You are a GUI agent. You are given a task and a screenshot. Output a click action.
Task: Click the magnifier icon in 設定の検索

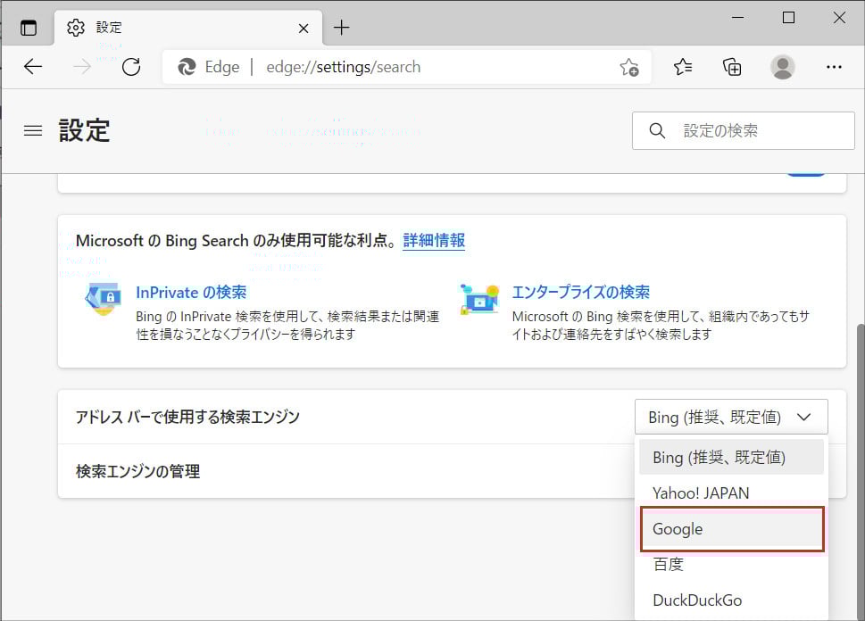[x=657, y=130]
